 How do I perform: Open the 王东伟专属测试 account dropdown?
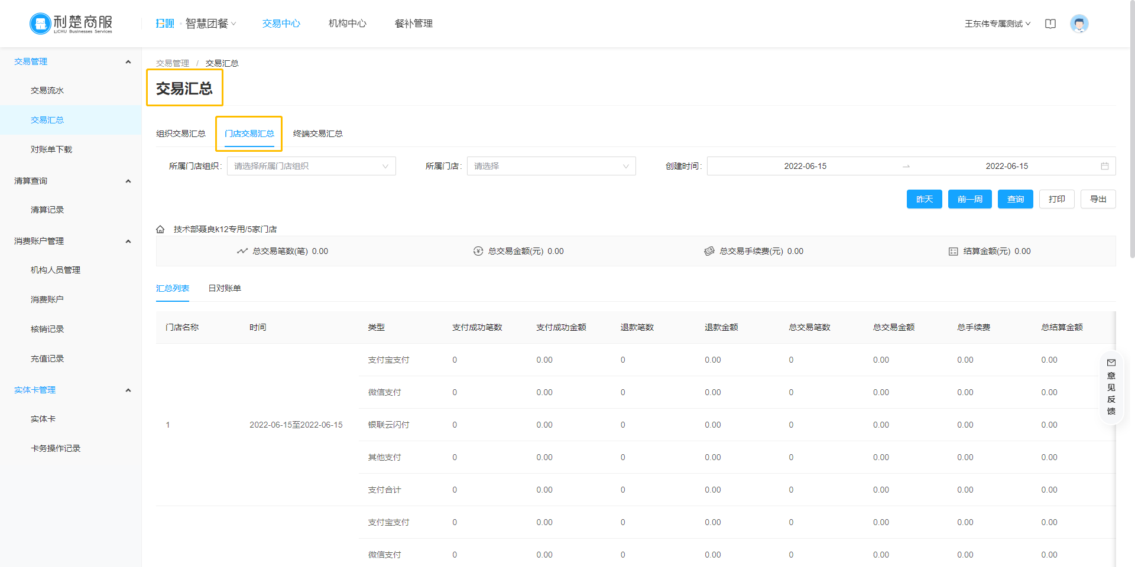point(997,24)
